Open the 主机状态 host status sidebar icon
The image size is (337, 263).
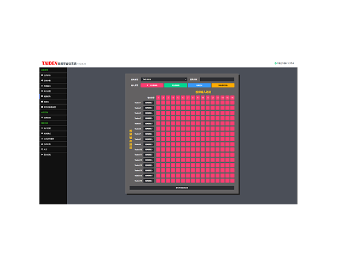pyautogui.click(x=42, y=76)
